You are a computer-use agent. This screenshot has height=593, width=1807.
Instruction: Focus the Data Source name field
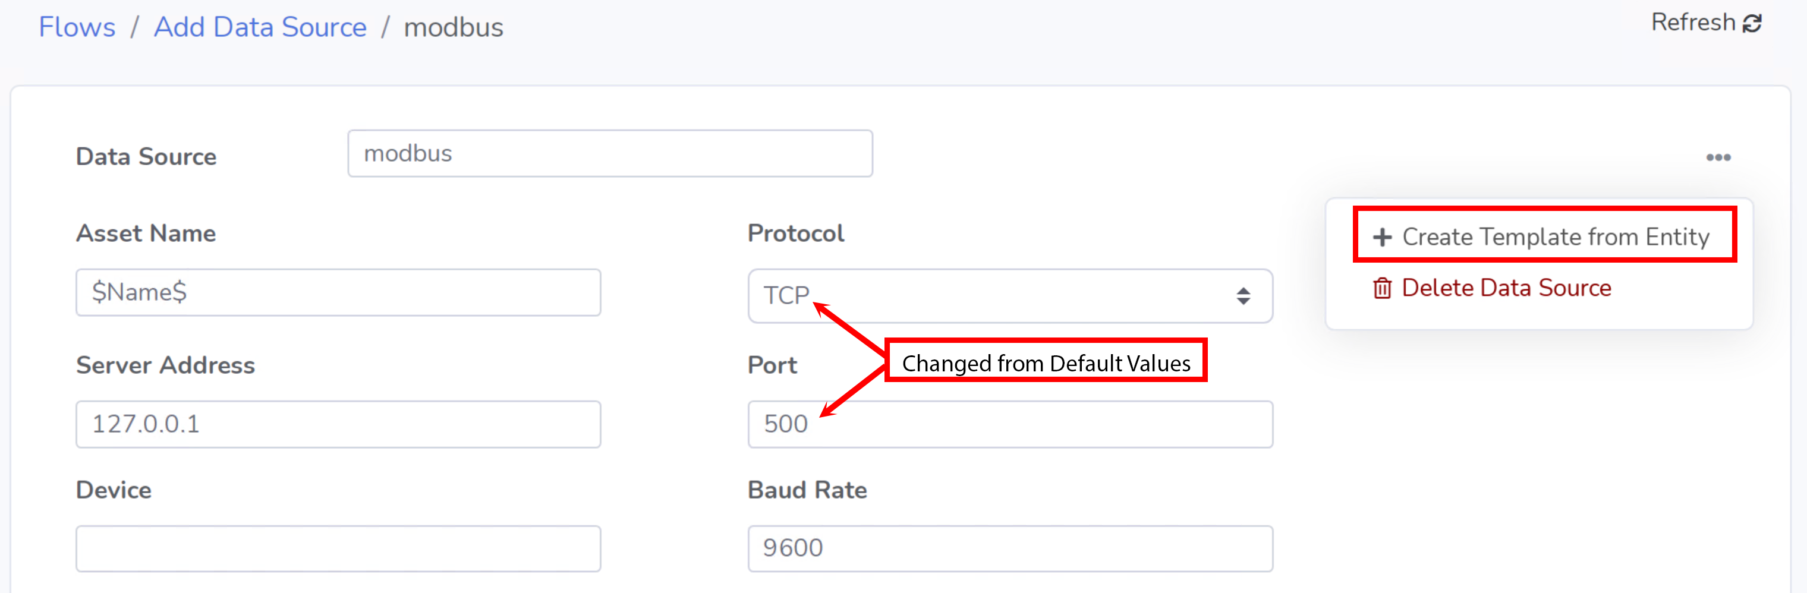[x=610, y=153]
